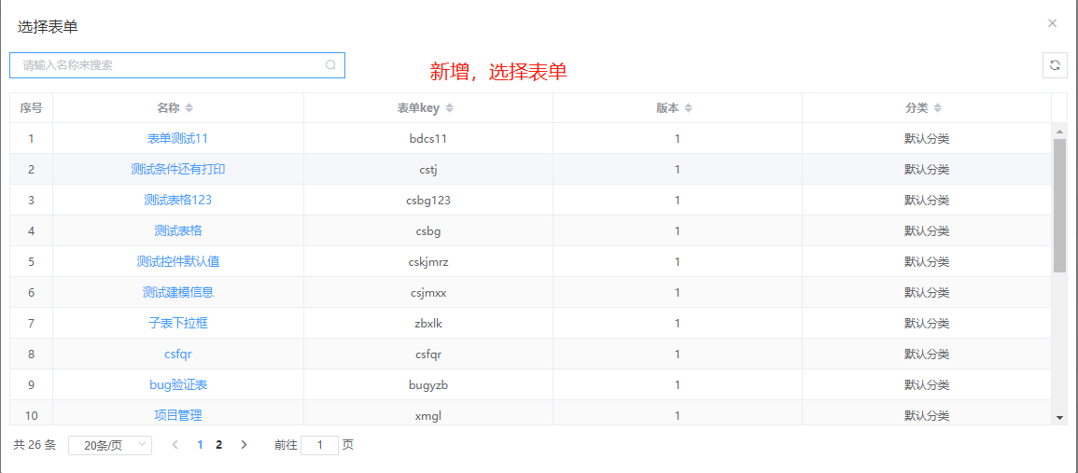
Task: Switch to page 1
Action: pos(200,445)
